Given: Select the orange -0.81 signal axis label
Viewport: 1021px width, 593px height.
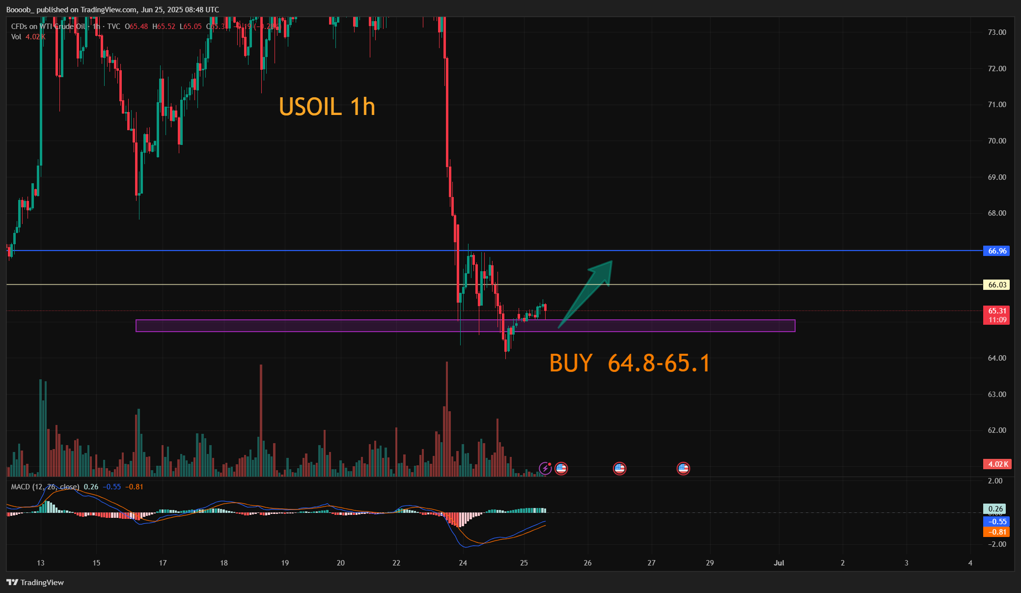Looking at the screenshot, I should click(996, 532).
